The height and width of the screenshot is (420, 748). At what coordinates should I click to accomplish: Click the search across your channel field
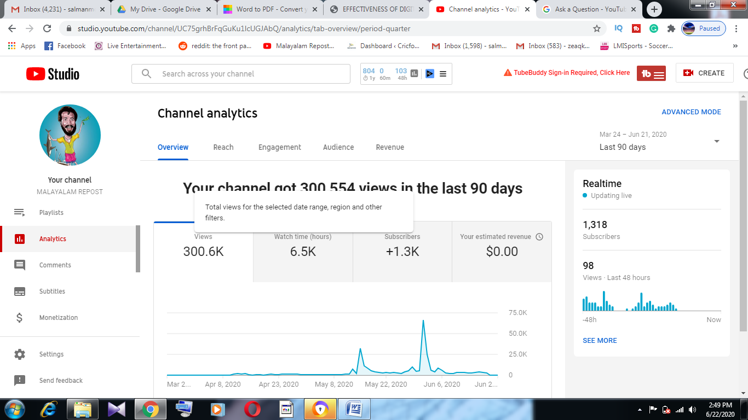click(x=241, y=74)
